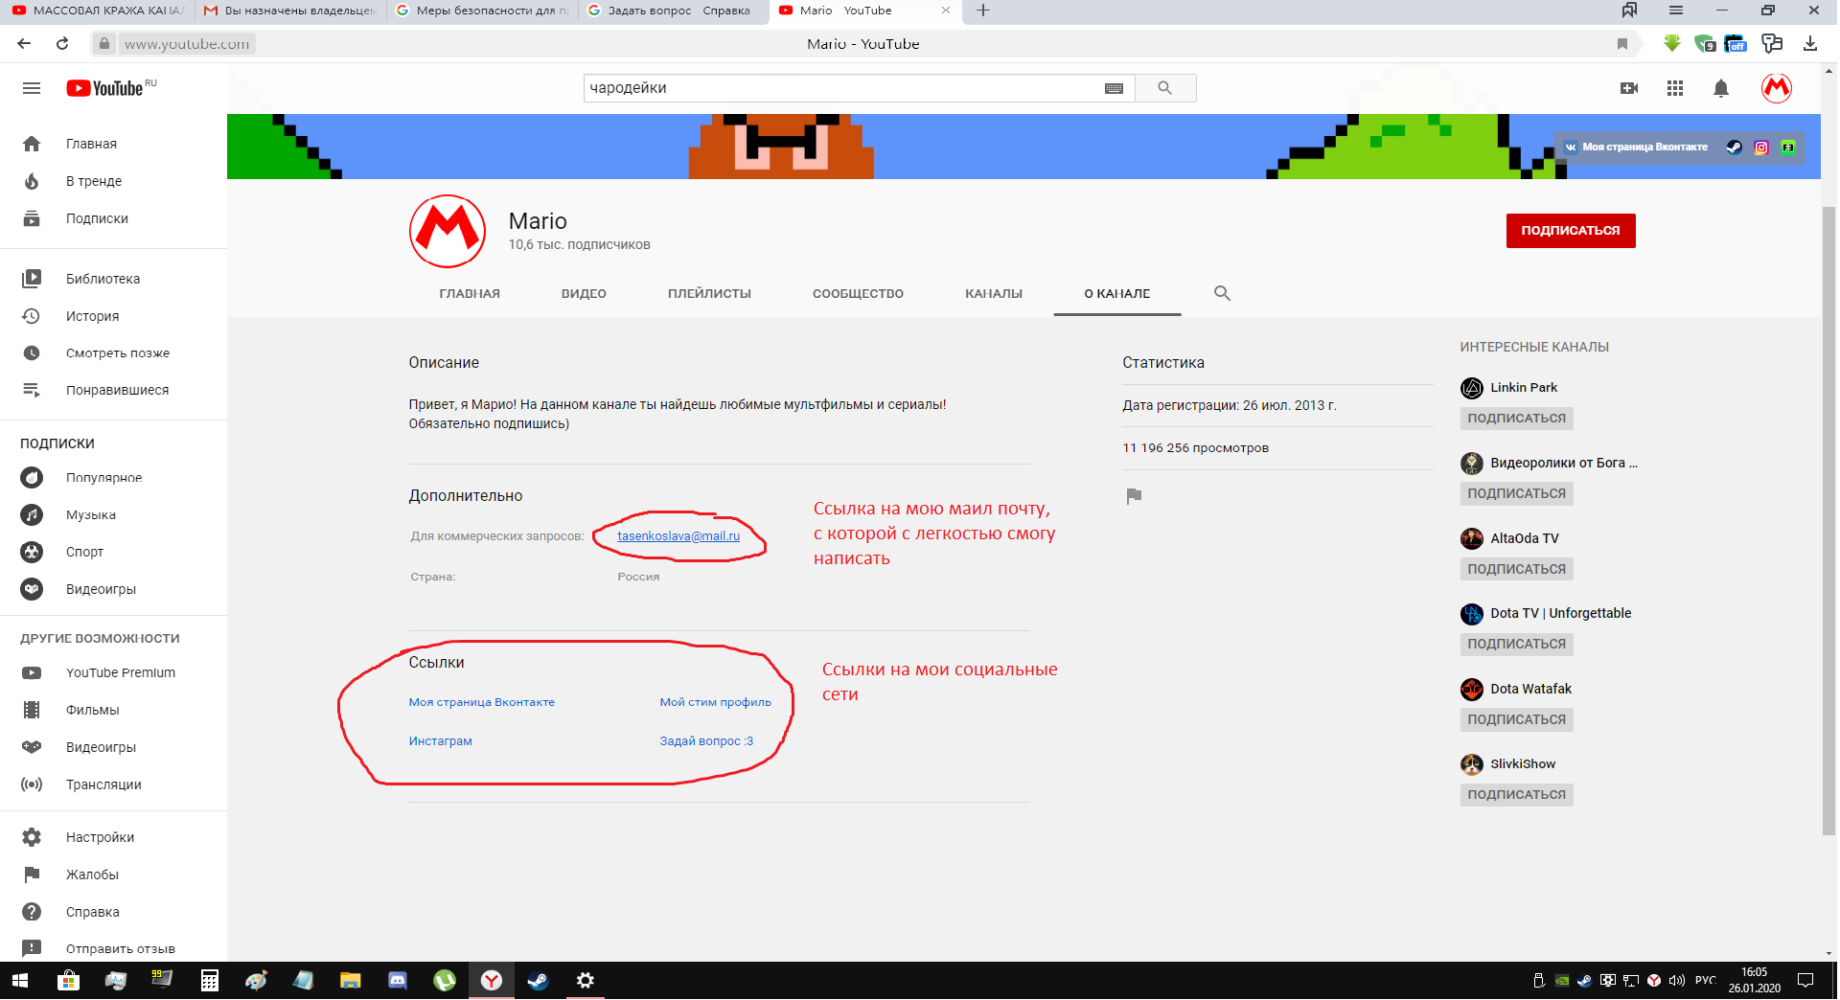Switch to the СООБЩЕСТВО channel tab
Image resolution: width=1840 pixels, height=1000 pixels.
coord(858,294)
